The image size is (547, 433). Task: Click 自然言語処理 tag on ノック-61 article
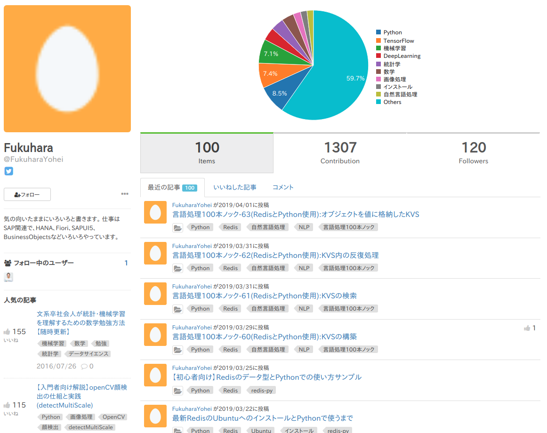point(267,309)
